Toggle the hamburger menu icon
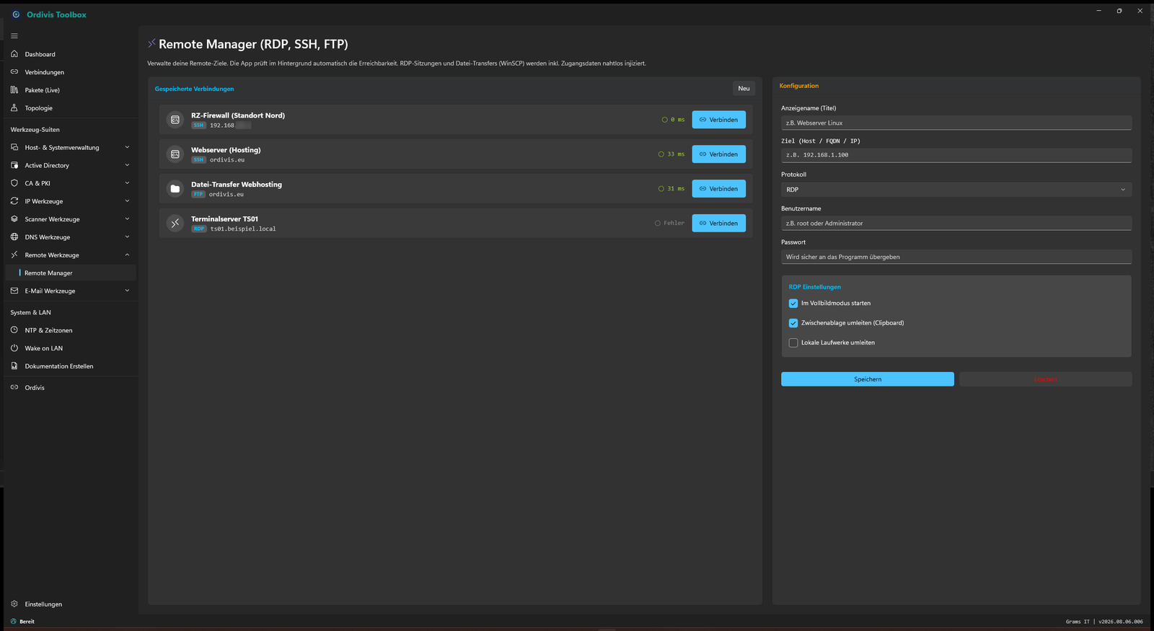 (x=14, y=36)
